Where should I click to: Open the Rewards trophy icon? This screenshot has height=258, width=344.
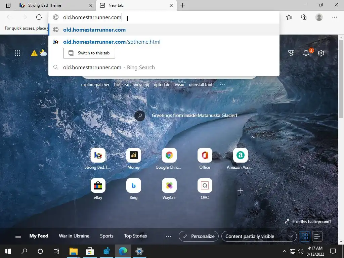[291, 53]
